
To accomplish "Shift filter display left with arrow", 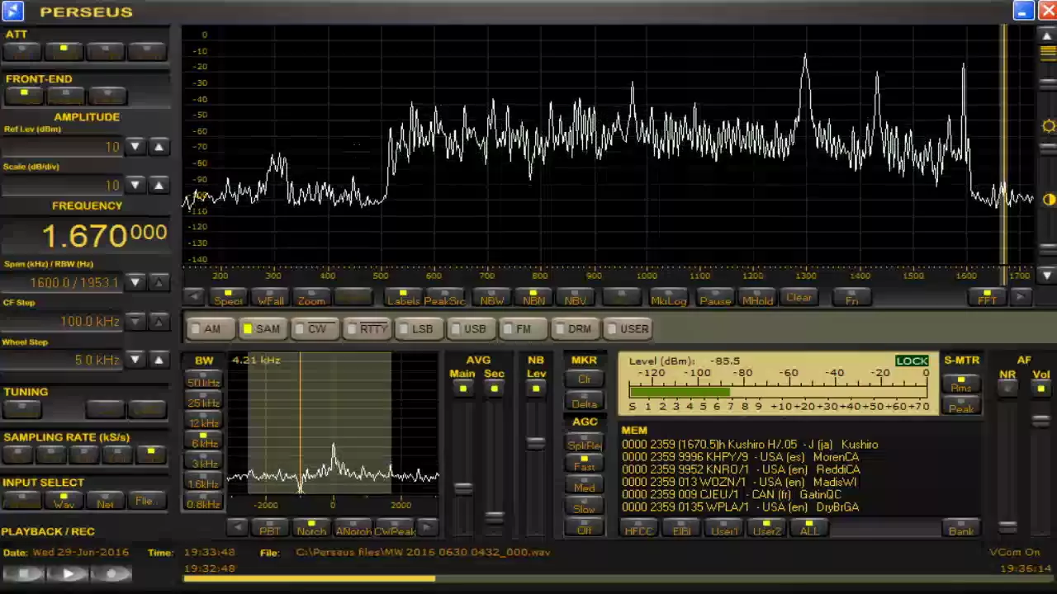I will point(236,529).
